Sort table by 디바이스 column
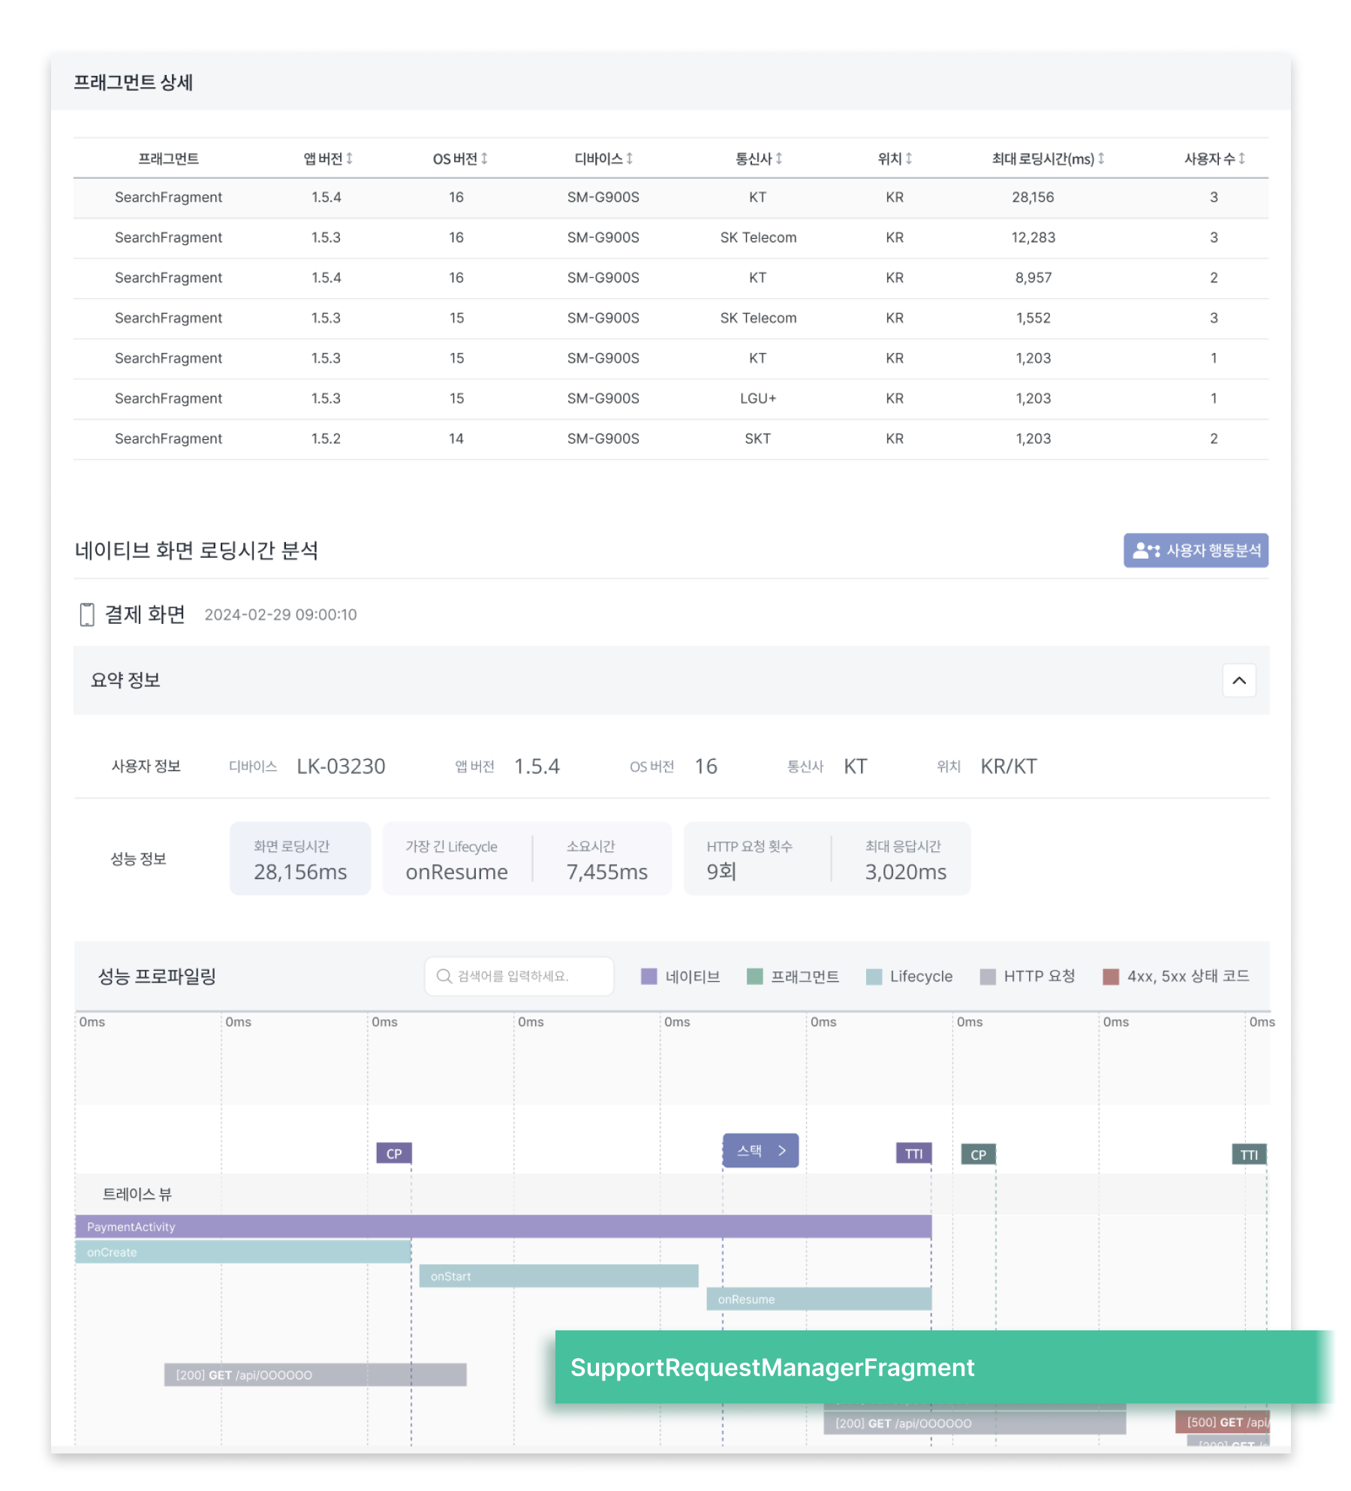The width and height of the screenshot is (1351, 1491). point(603,158)
